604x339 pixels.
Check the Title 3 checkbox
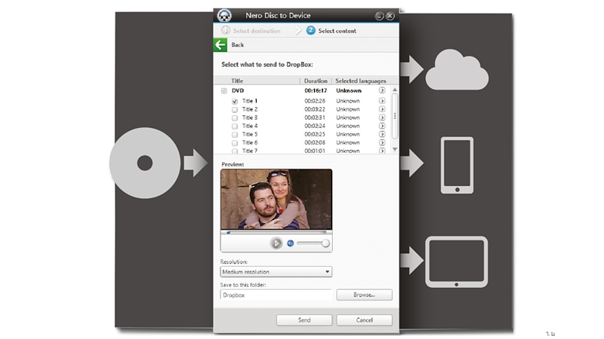point(235,118)
